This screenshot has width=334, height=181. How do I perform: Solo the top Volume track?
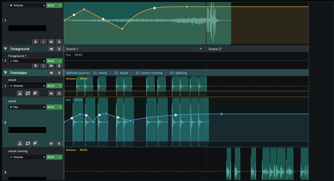59,42
